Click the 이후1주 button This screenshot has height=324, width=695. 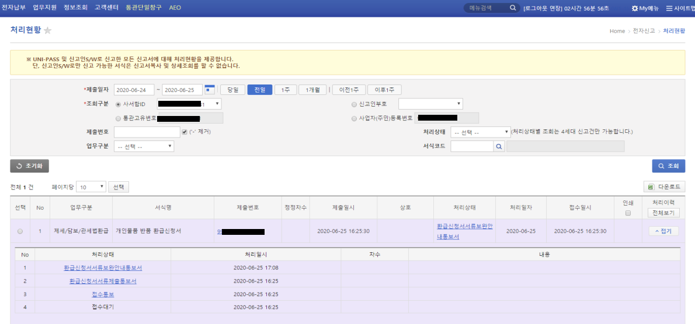[x=384, y=90]
